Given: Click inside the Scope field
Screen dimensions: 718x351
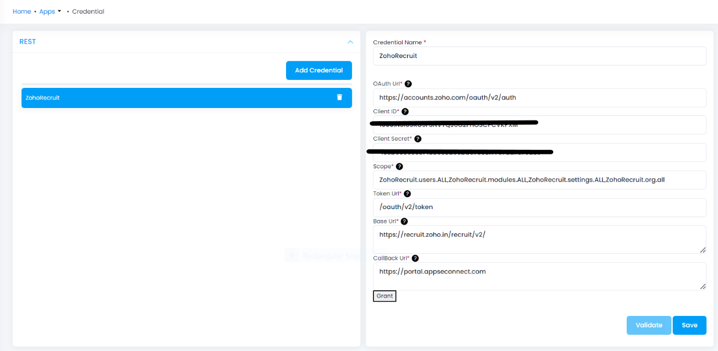Looking at the screenshot, I should pyautogui.click(x=539, y=180).
